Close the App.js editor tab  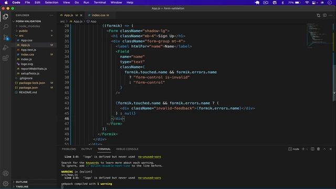pos(81,15)
